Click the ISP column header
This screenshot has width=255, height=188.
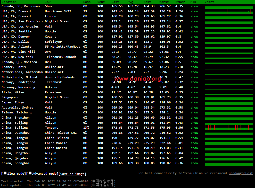pyautogui.click(x=48, y=2)
